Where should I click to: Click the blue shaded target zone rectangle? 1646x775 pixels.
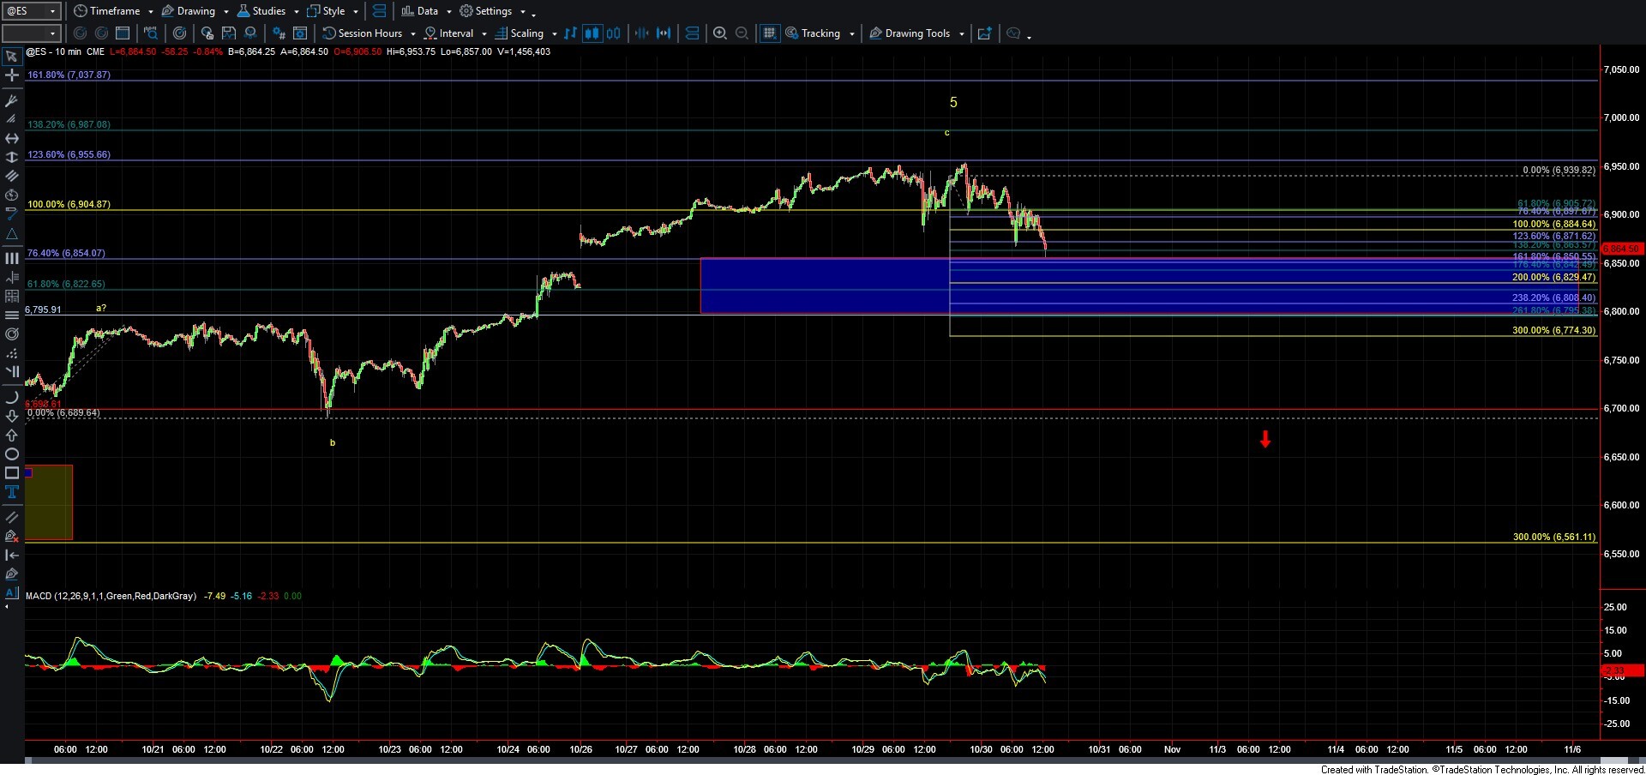click(x=823, y=285)
